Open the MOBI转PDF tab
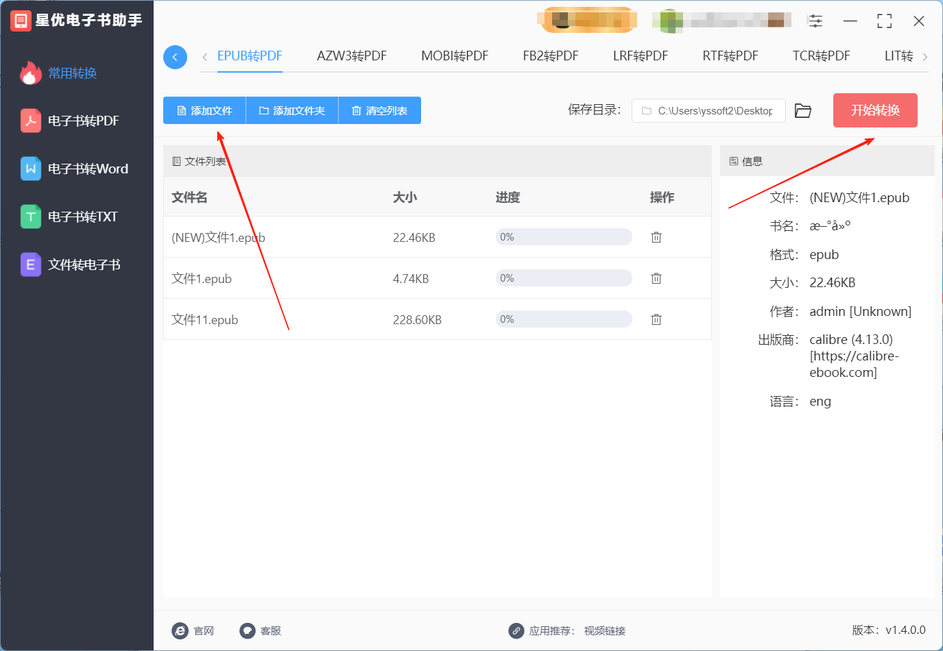 (x=455, y=56)
